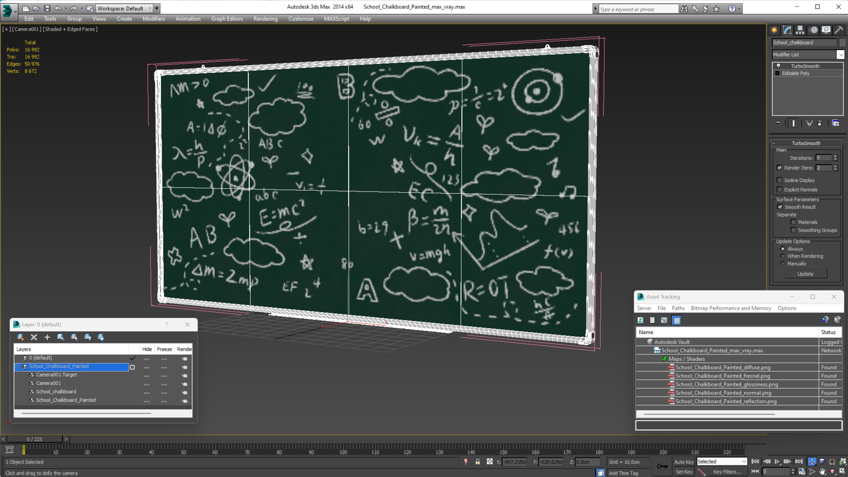Collapse the TurboSmooth rollout
The height and width of the screenshot is (477, 848).
tap(774, 143)
